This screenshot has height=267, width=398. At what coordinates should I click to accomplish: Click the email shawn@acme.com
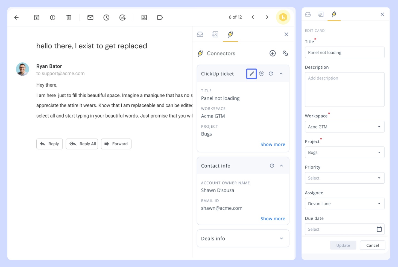[x=222, y=208]
